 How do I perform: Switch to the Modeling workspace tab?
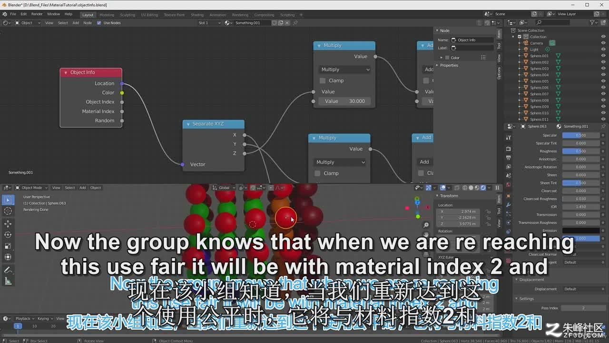point(107,15)
